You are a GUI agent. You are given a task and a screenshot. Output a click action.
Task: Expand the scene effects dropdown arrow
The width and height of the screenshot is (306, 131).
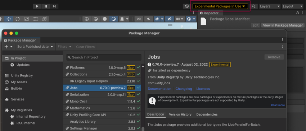click(162, 19)
